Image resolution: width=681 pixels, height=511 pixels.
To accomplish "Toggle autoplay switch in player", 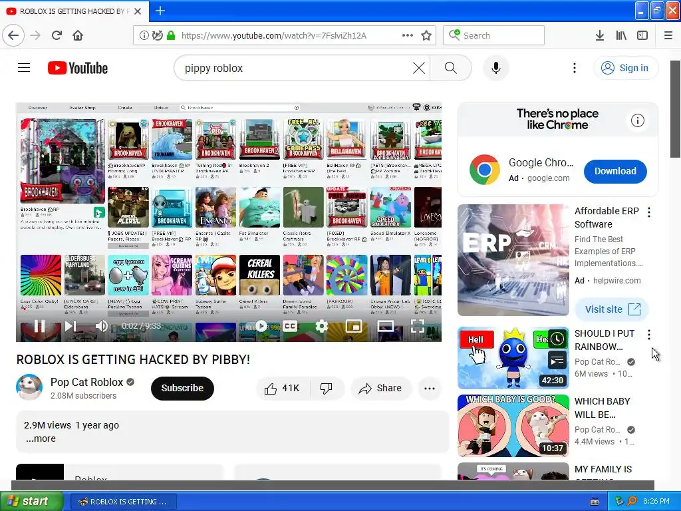I will coord(261,326).
